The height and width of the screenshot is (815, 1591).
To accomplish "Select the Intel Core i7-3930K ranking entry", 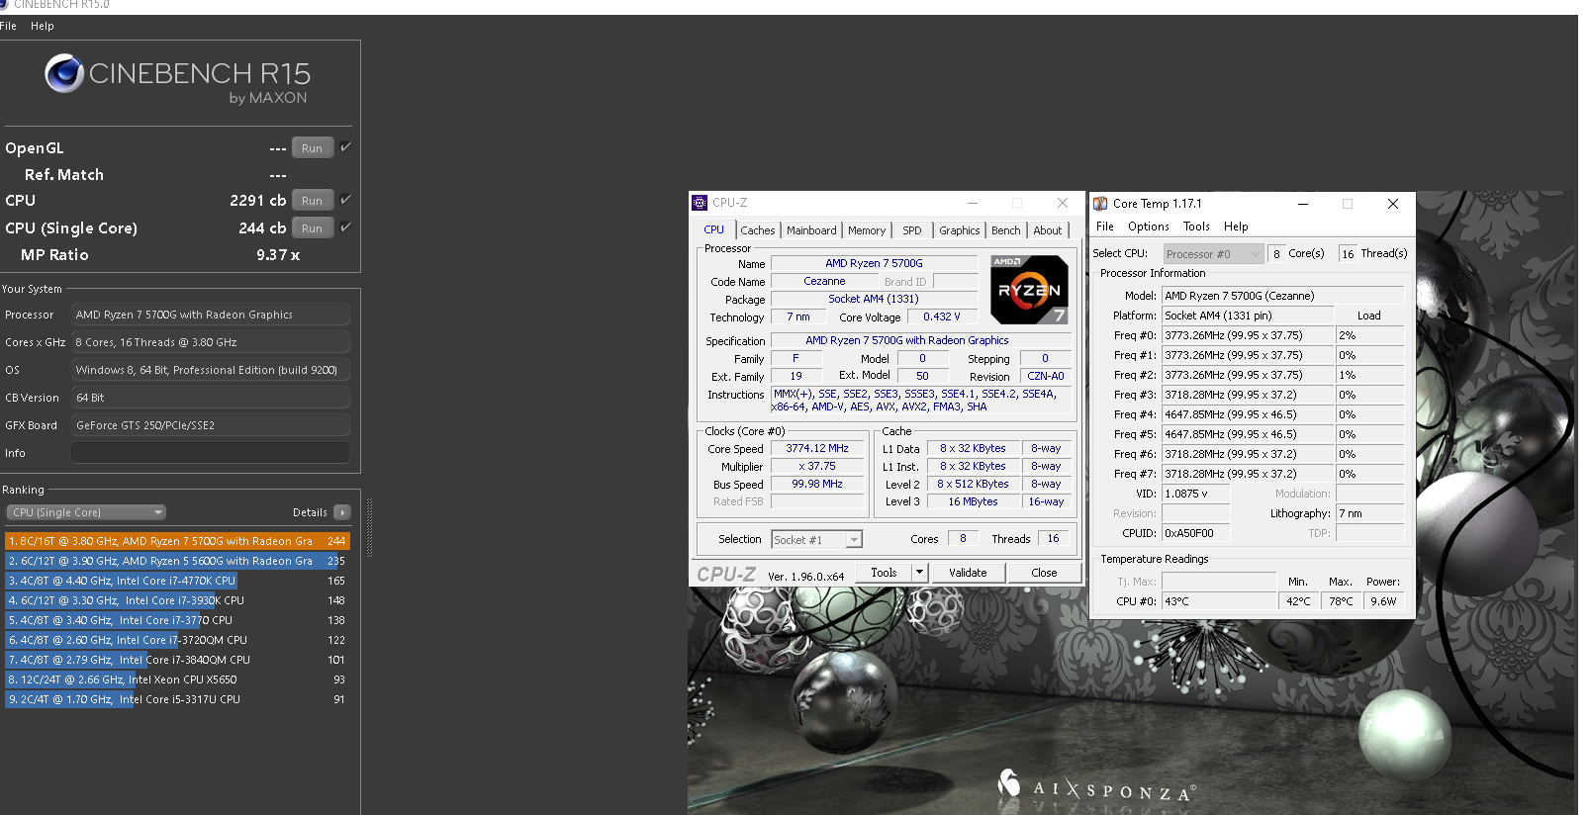I will [177, 600].
